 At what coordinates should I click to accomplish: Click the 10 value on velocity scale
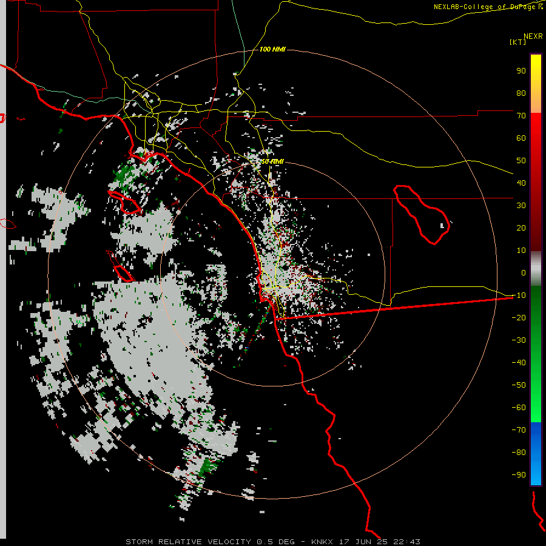521,251
